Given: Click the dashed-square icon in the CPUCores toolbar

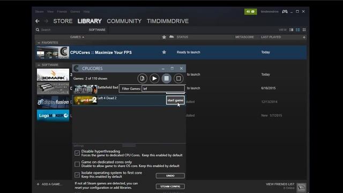Looking at the screenshot, I should [178, 78].
